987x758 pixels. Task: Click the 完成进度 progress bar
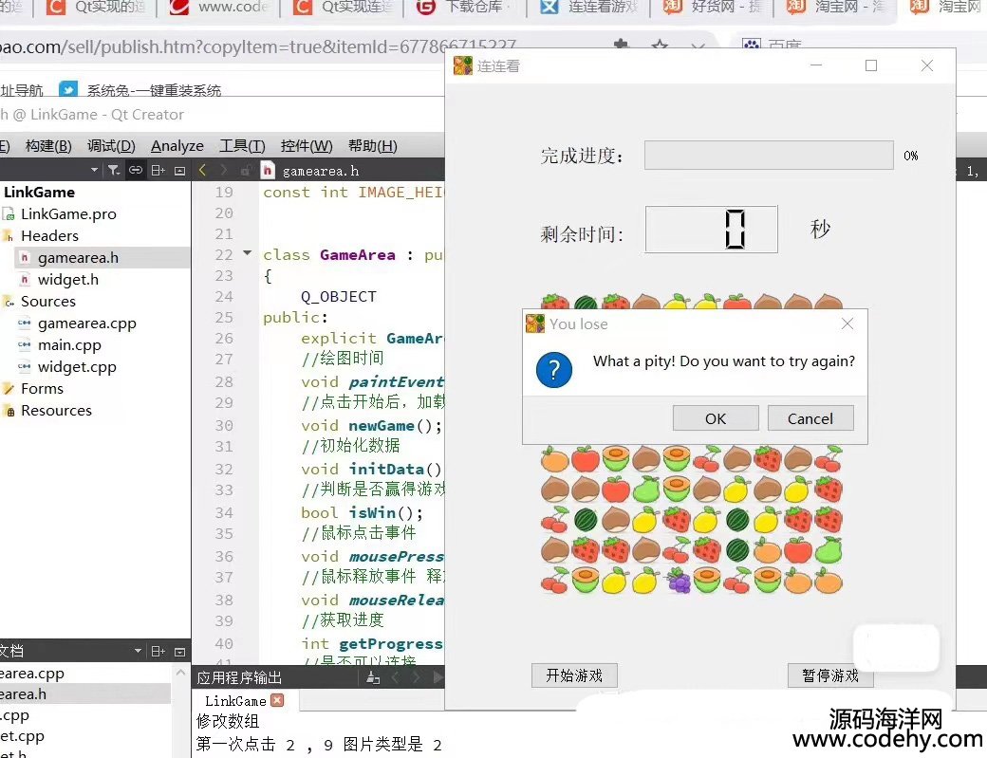pyautogui.click(x=769, y=156)
